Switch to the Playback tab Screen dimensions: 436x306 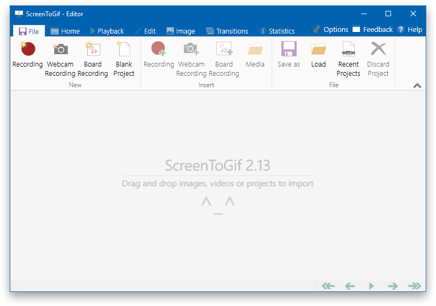pyautogui.click(x=107, y=31)
